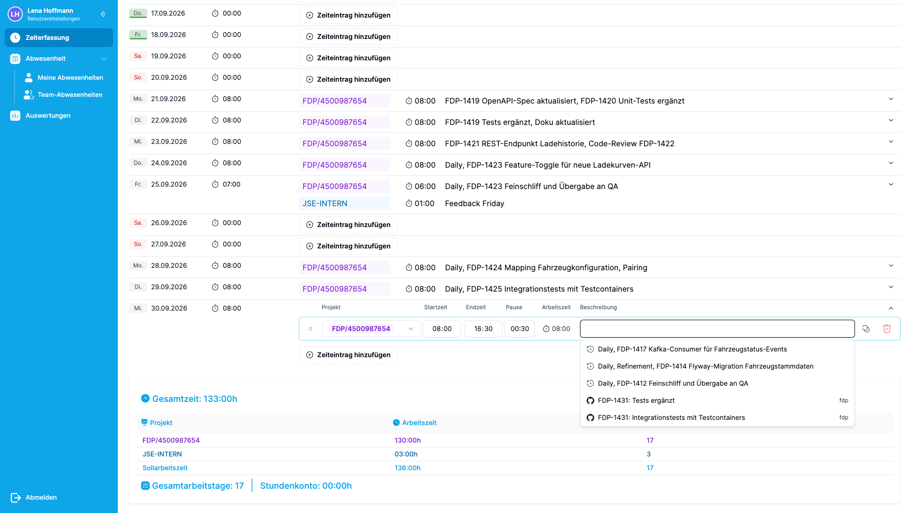Click the Auswertungen chart icon
Image resolution: width=912 pixels, height=513 pixels.
(x=15, y=115)
